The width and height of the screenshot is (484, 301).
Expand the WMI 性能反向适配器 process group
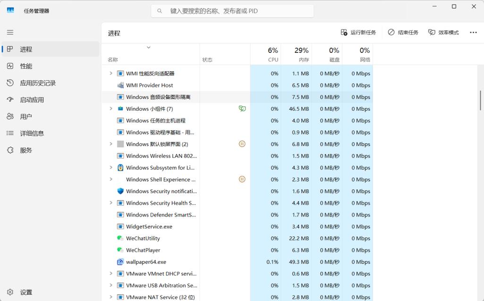tap(111, 74)
